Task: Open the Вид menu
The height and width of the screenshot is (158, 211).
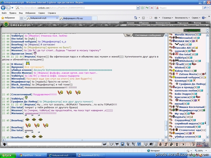Action: (x=21, y=13)
